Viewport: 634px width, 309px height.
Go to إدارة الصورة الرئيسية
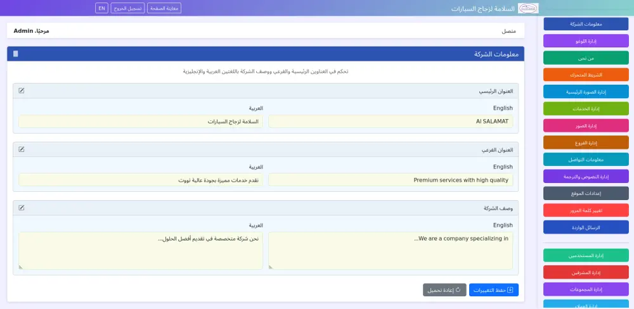[586, 92]
